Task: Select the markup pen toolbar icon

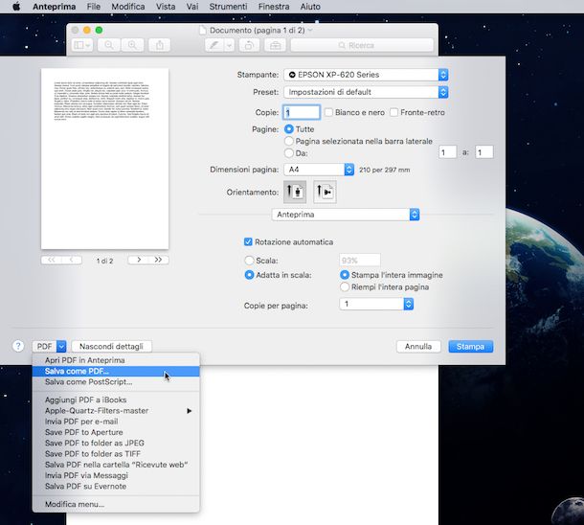Action: click(x=214, y=45)
